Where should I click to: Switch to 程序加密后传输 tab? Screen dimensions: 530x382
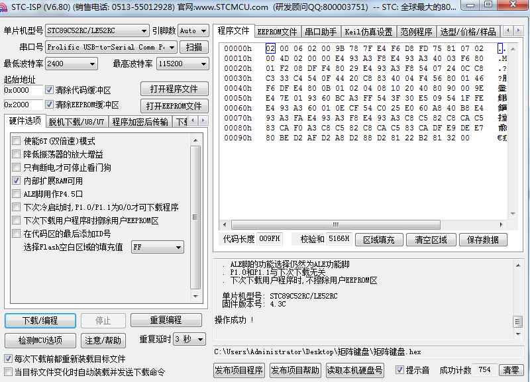tap(140, 122)
